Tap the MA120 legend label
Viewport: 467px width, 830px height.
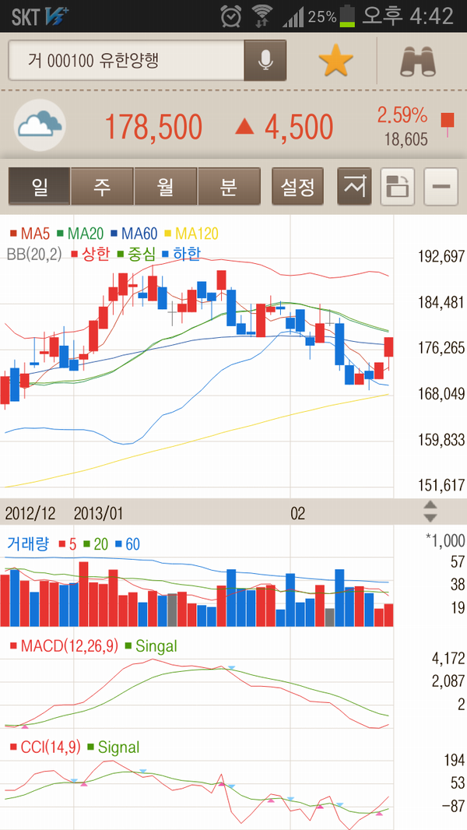[x=191, y=234]
